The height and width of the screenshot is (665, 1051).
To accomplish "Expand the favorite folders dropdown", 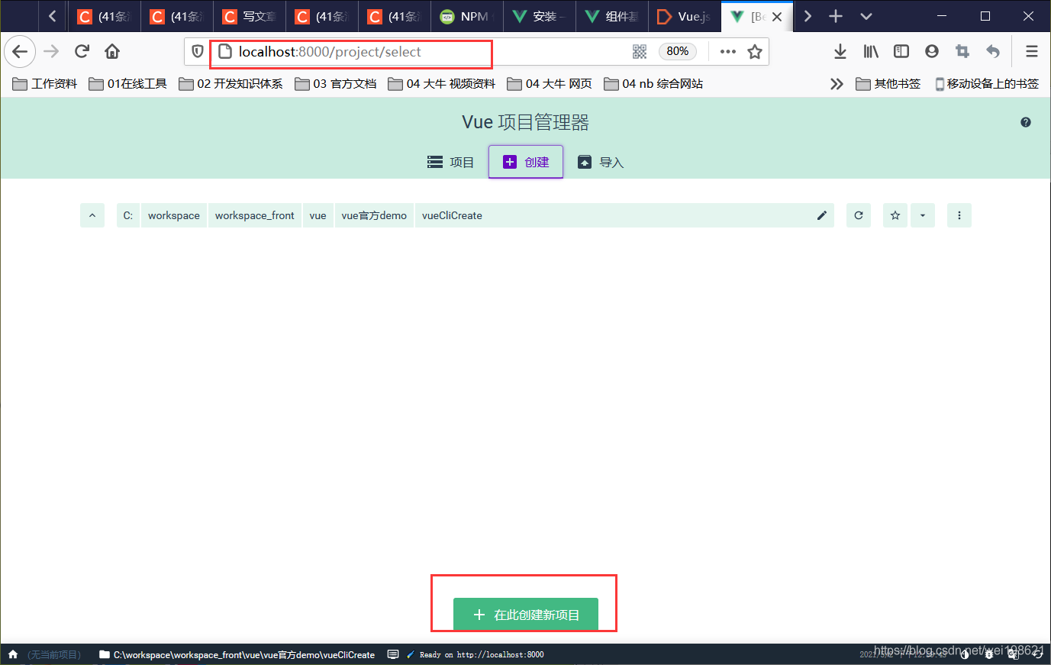I will pos(923,215).
